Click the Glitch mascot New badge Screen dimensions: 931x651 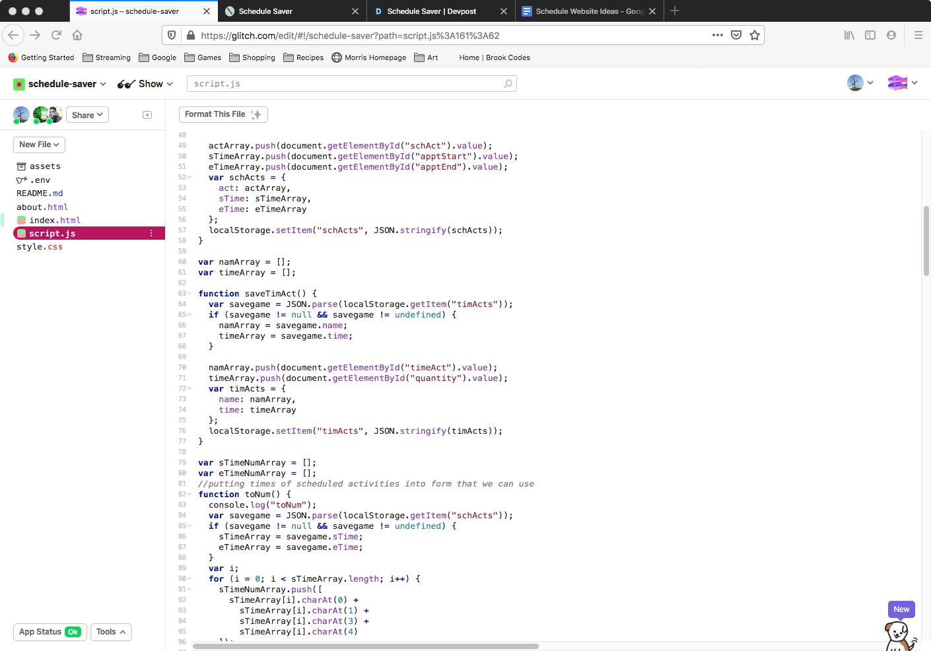(901, 609)
